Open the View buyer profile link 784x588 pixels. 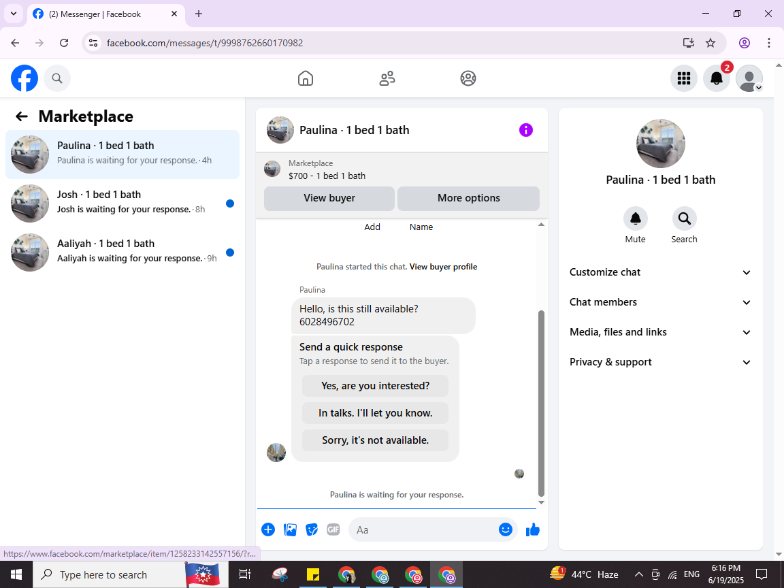pyautogui.click(x=443, y=267)
